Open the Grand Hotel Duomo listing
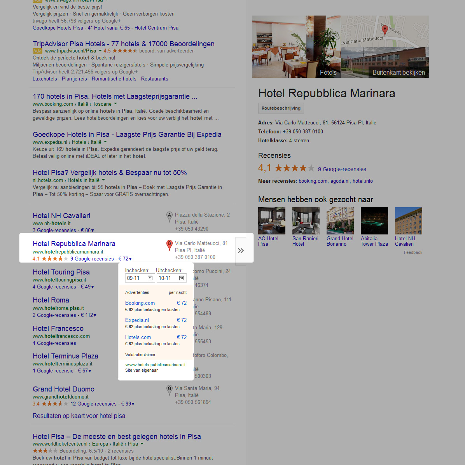465x465 pixels. (63, 389)
